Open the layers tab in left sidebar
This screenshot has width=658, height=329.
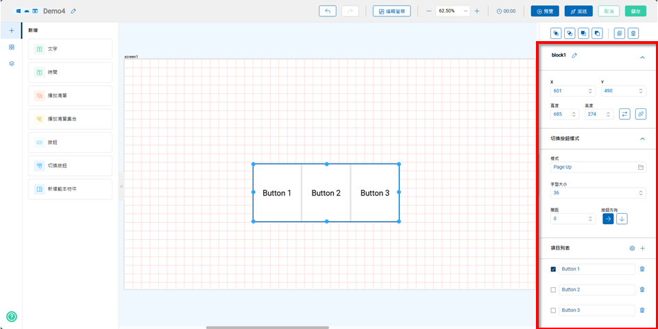[11, 63]
